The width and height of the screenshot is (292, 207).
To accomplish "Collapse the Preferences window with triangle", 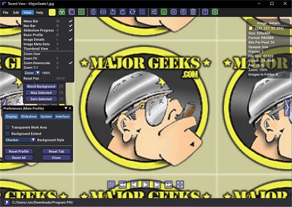I will tap(66, 108).
